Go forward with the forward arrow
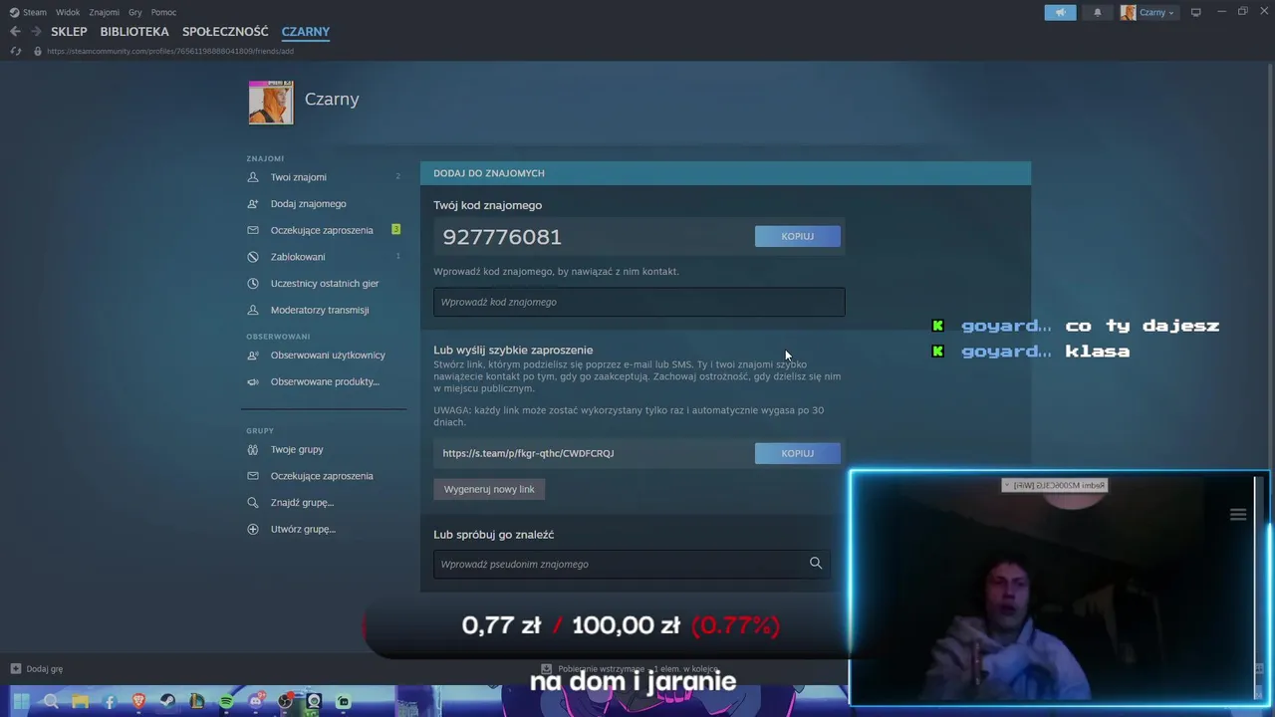Screen dimensions: 1275x717 click(x=36, y=31)
